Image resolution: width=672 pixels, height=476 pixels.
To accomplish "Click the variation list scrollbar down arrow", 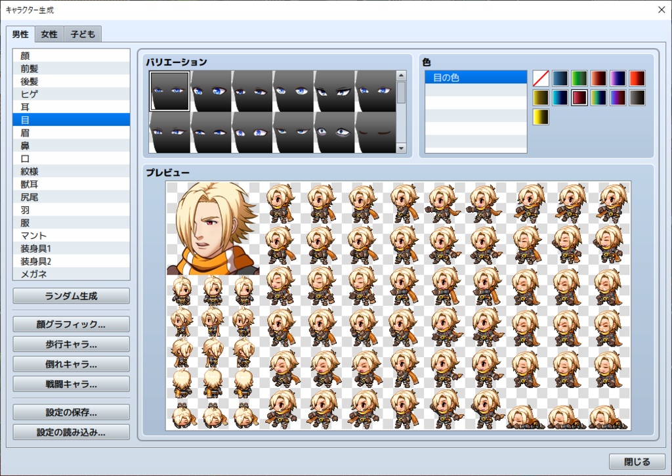I will (401, 148).
